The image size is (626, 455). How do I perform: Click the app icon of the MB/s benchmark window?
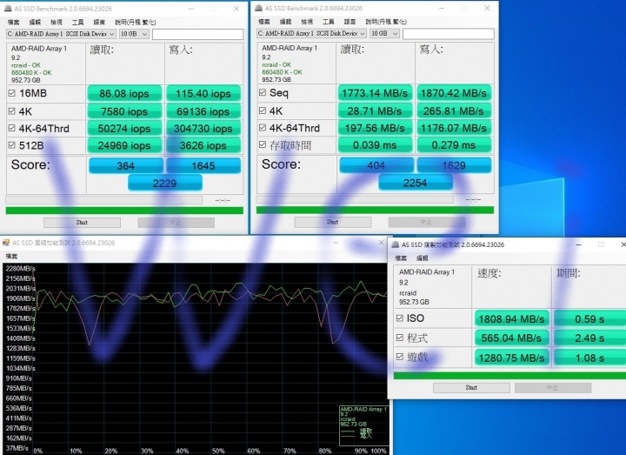coord(258,8)
